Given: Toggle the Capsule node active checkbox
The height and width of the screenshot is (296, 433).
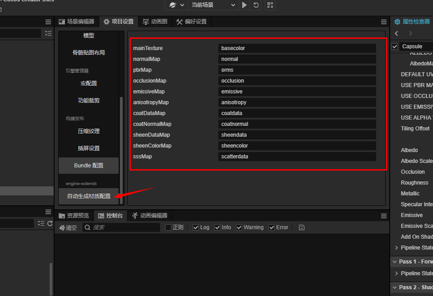Looking at the screenshot, I should pyautogui.click(x=395, y=46).
